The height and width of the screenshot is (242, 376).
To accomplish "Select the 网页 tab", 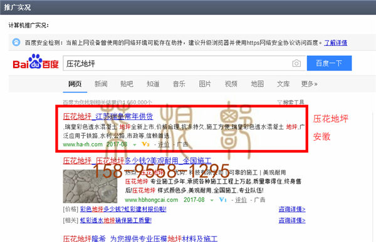I will click(x=75, y=84).
